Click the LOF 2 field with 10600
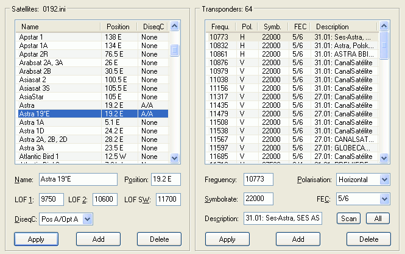The height and width of the screenshot is (254, 405). point(105,199)
